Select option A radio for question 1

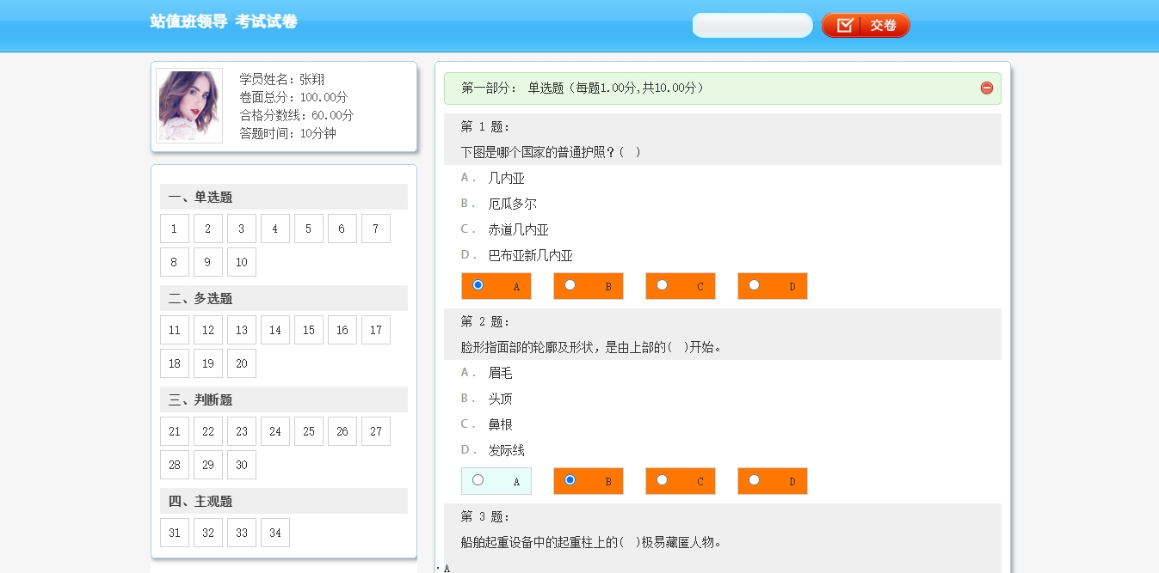coord(478,285)
